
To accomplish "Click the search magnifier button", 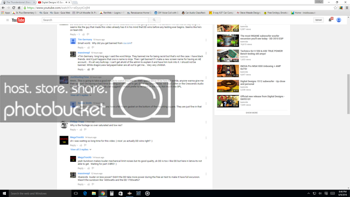I will 154,20.
